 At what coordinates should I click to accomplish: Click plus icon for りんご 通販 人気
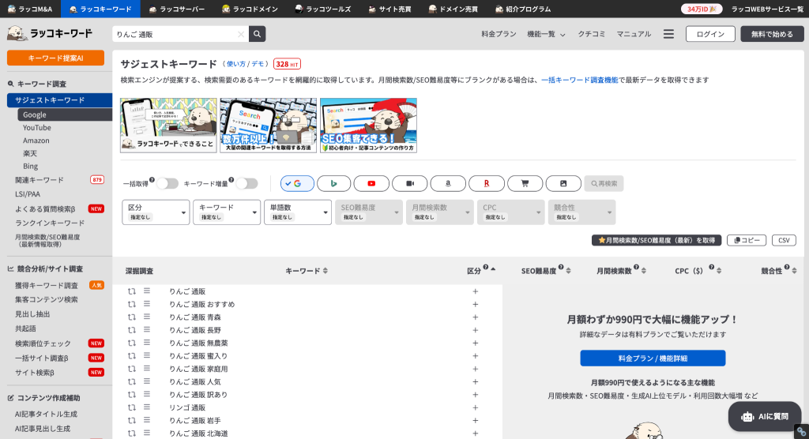click(x=475, y=381)
